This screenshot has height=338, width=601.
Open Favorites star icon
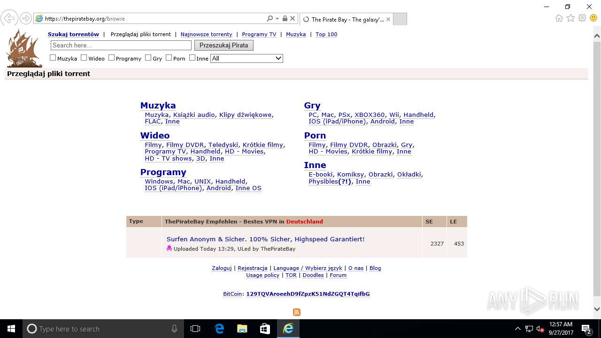point(570,18)
